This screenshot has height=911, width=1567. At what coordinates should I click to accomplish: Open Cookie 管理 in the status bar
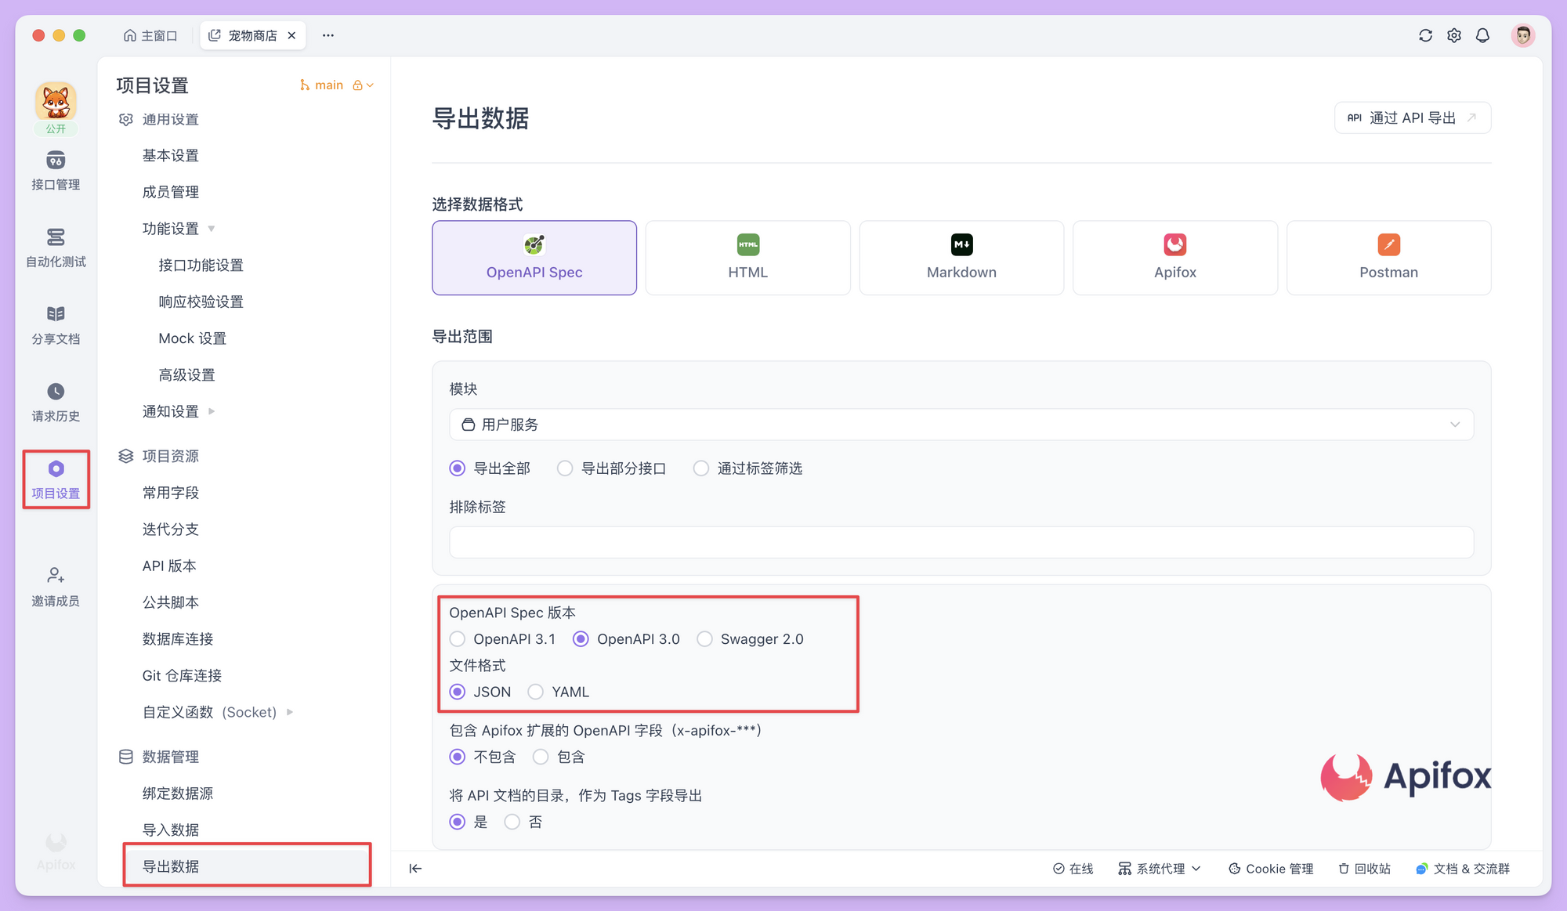[x=1270, y=868]
